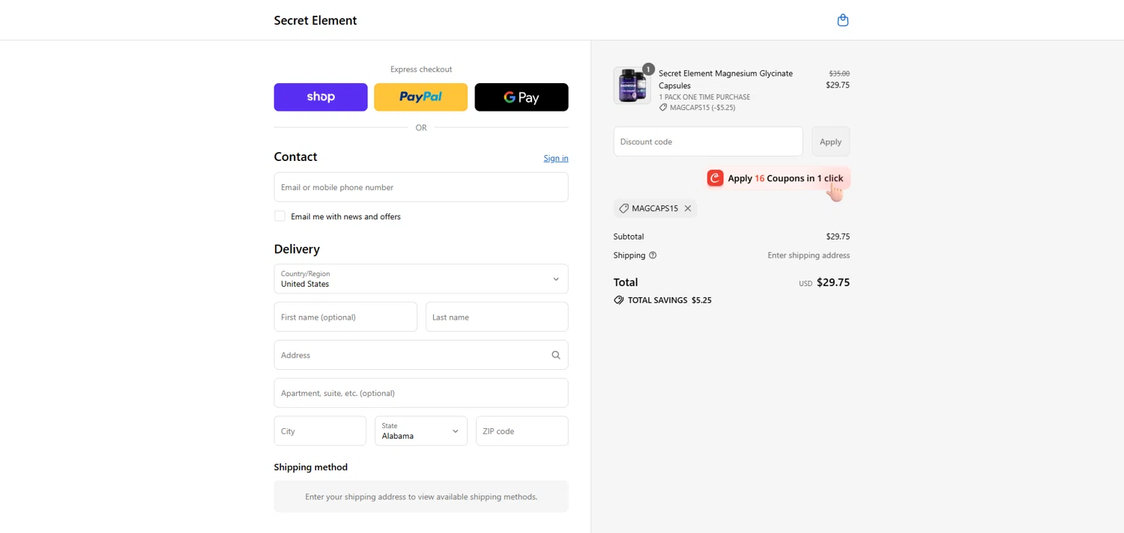Screen dimensions: 1124x533
Task: Click the Subtotal $29.75 value
Action: coord(838,237)
